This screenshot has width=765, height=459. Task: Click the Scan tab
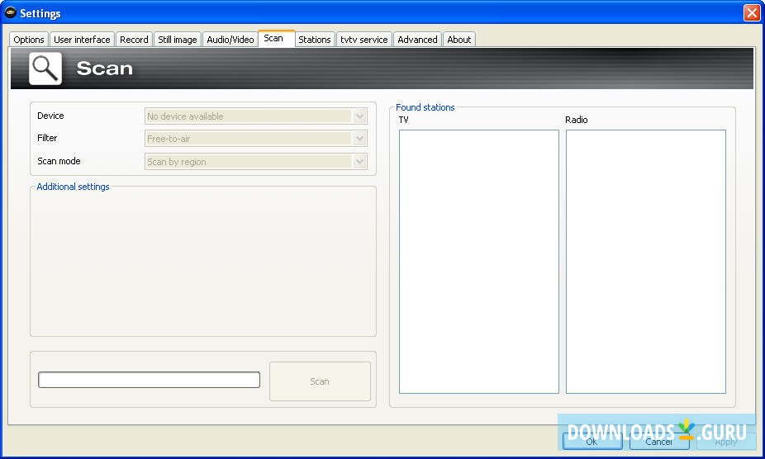(x=276, y=38)
